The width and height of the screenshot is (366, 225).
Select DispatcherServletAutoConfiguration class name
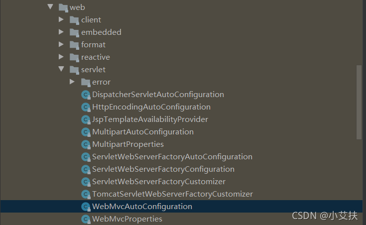coord(158,95)
